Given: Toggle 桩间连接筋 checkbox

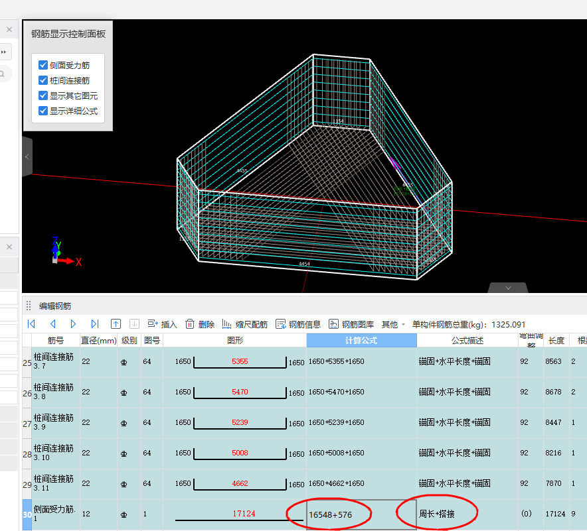Looking at the screenshot, I should point(43,80).
